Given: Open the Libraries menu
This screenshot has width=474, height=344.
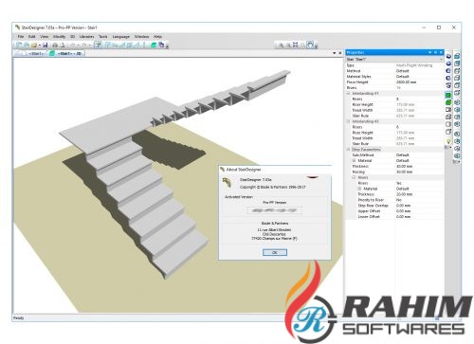Looking at the screenshot, I should 86,37.
